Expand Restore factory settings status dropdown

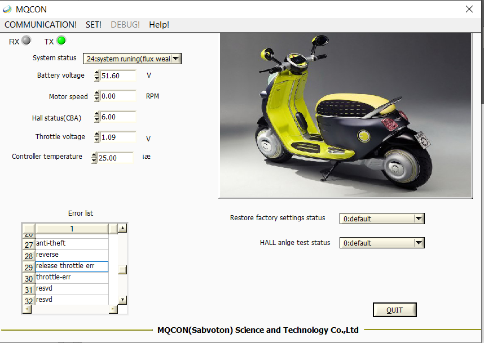(x=418, y=219)
